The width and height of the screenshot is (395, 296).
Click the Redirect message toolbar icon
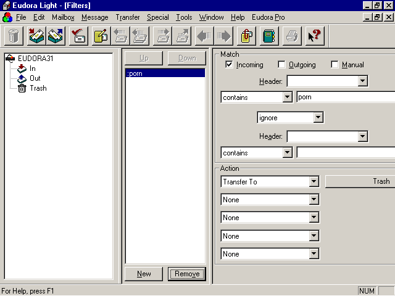point(182,36)
